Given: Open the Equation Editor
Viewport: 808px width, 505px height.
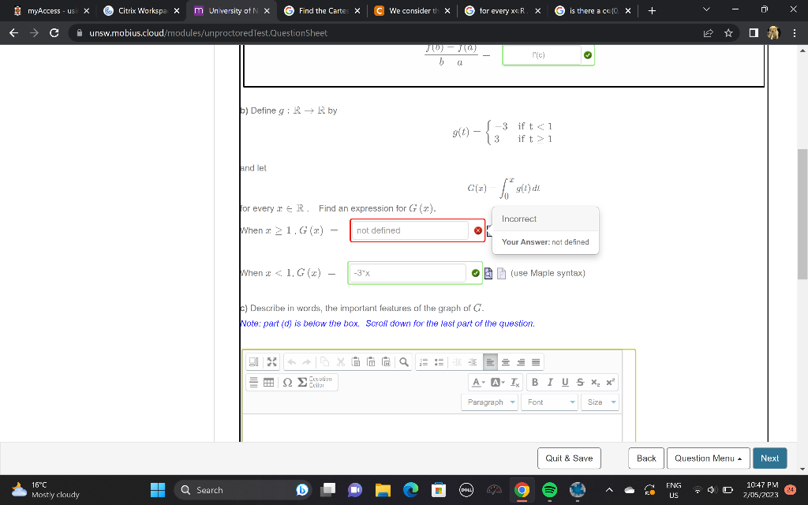Looking at the screenshot, I should 316,383.
